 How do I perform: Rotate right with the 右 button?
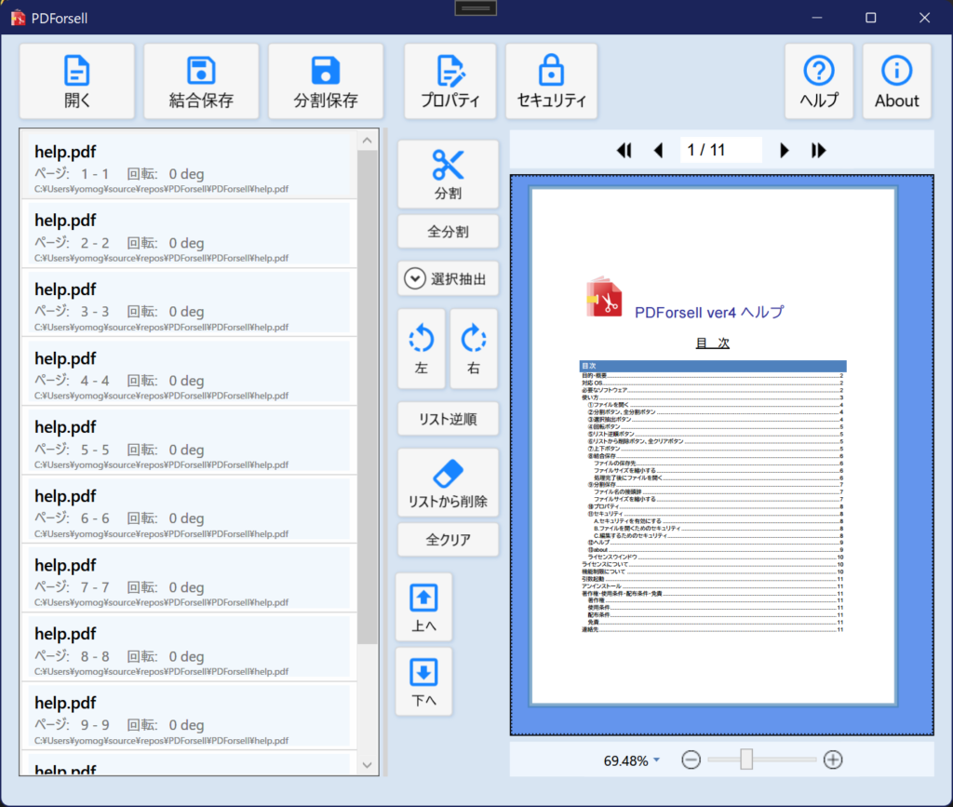[x=474, y=349]
